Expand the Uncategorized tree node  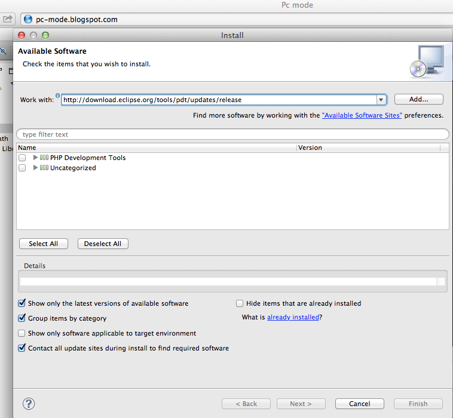pyautogui.click(x=35, y=167)
